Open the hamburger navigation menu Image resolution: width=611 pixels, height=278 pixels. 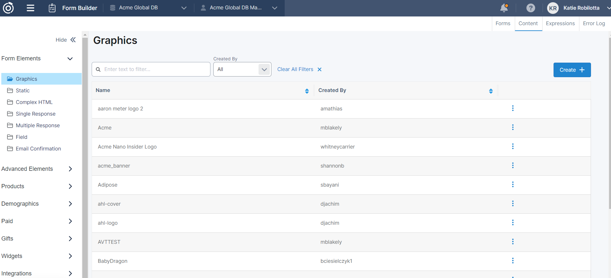[30, 8]
